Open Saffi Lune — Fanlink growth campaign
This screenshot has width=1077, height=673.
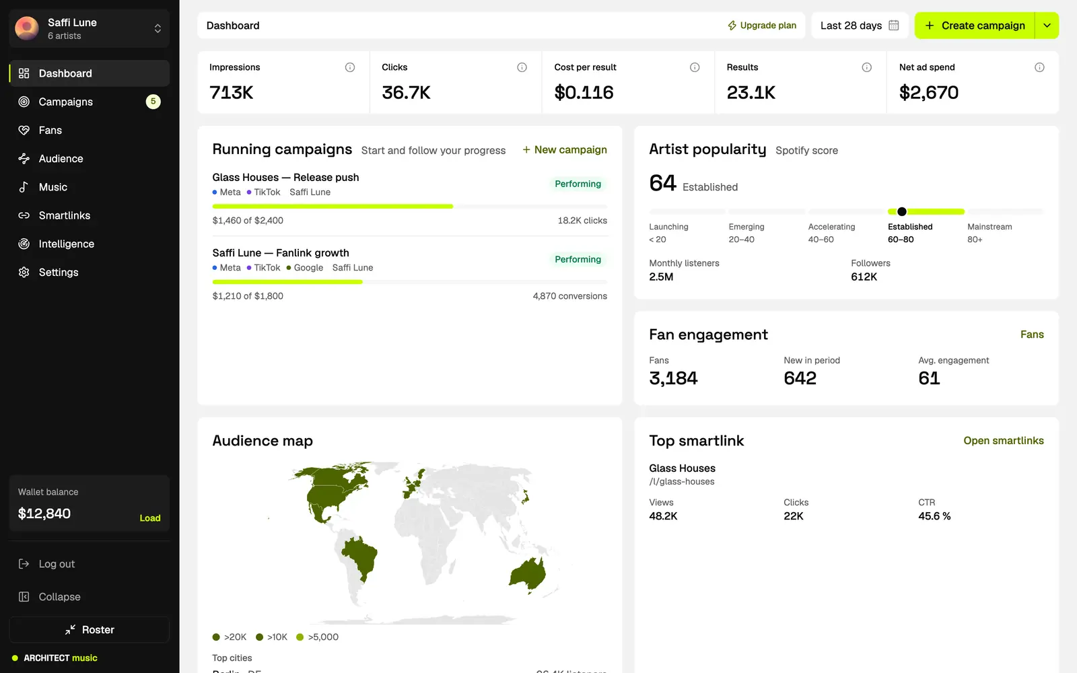click(x=281, y=252)
